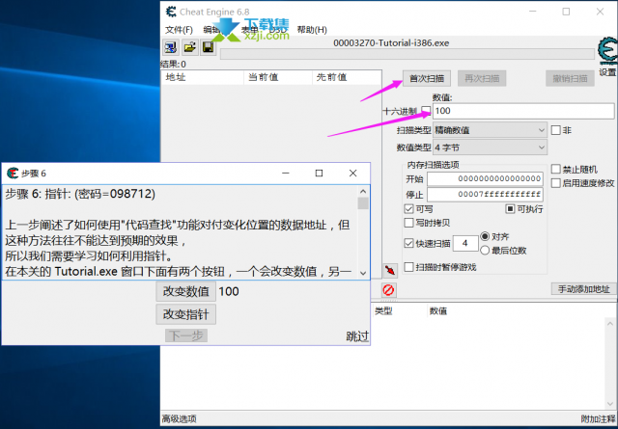Toggle the 快速扫描 checkbox
618x429 pixels.
click(409, 243)
